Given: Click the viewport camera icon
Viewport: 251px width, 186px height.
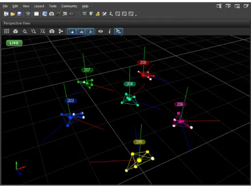Looking at the screenshot, I should (52, 31).
